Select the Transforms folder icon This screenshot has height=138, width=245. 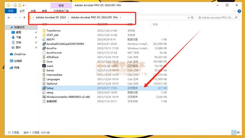(44, 31)
